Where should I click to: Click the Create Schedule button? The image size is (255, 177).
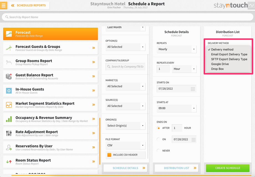click(x=228, y=168)
